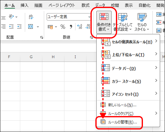Viewport: 165px width, 132px height.
Task: Click icon next to 新しいルール
Action: pyautogui.click(x=103, y=105)
